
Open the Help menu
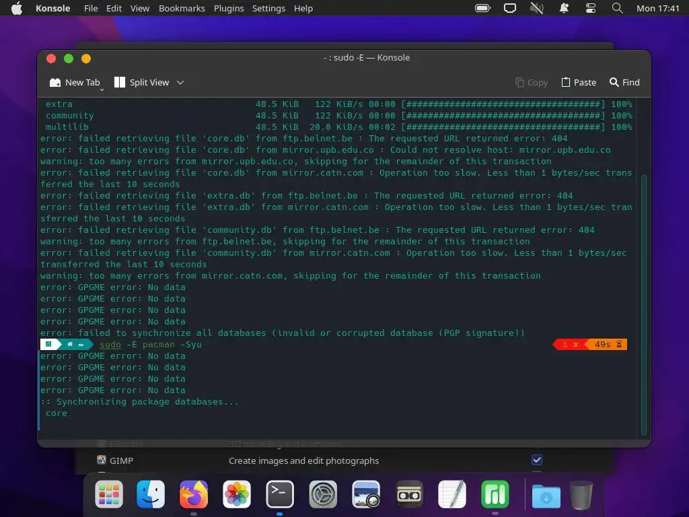[303, 8]
